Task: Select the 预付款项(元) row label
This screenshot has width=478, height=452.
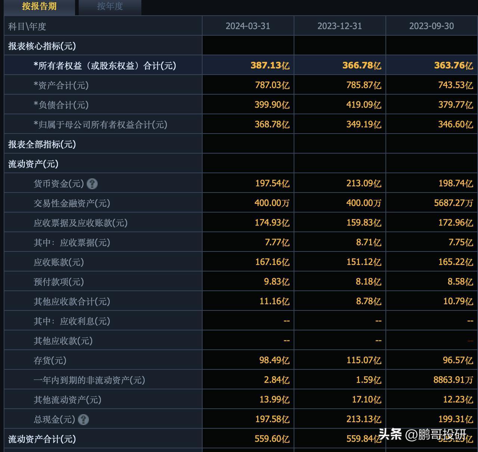Action: (59, 282)
